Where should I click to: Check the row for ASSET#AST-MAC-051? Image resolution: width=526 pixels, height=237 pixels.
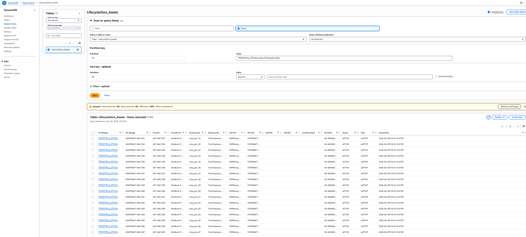click(93, 138)
